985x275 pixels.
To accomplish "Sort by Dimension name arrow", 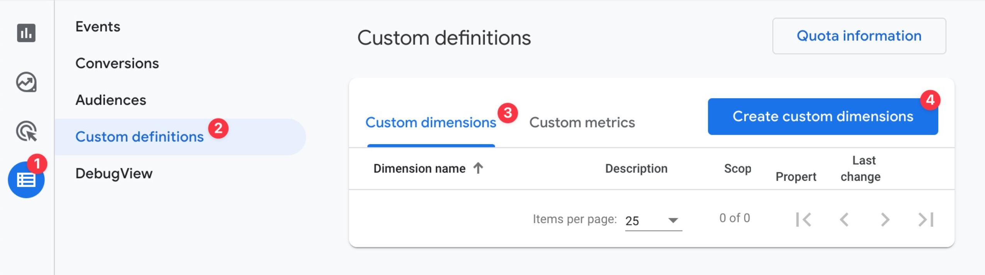I will click(478, 168).
